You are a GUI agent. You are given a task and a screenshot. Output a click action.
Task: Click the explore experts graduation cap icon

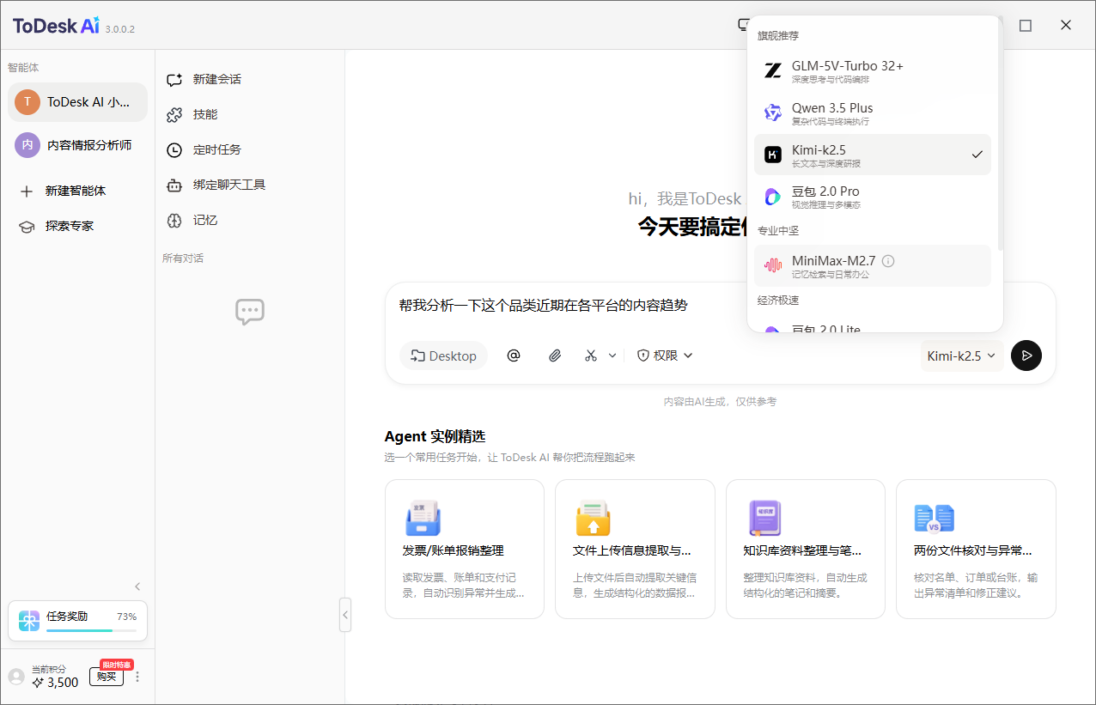coord(27,226)
